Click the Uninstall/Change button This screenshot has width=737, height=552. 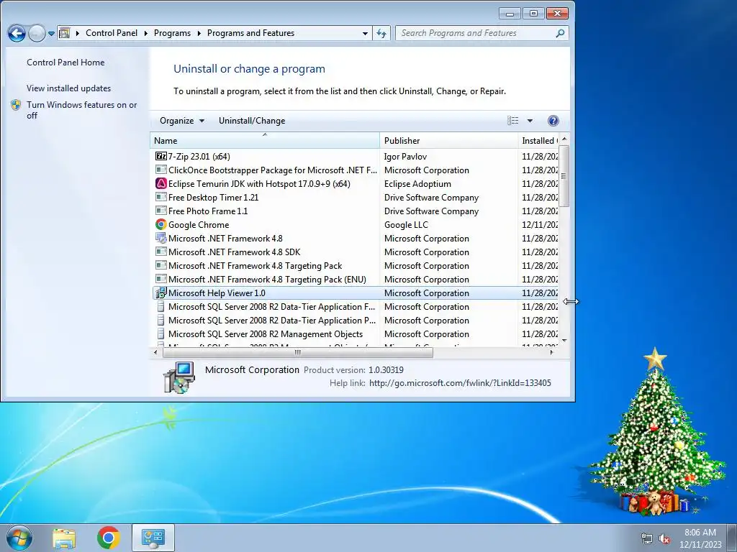(252, 121)
